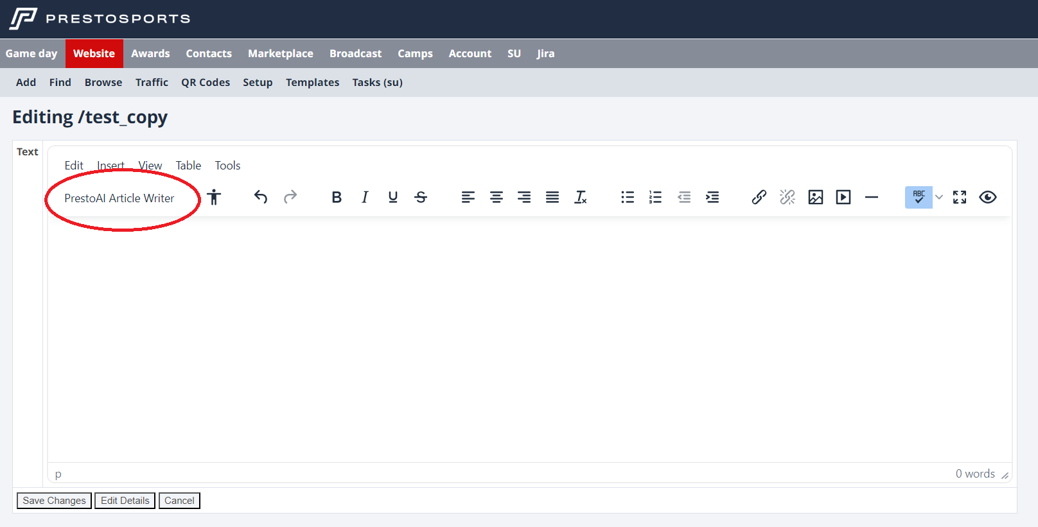The width and height of the screenshot is (1038, 527).
Task: Open the Tools editor menu
Action: [x=227, y=166]
